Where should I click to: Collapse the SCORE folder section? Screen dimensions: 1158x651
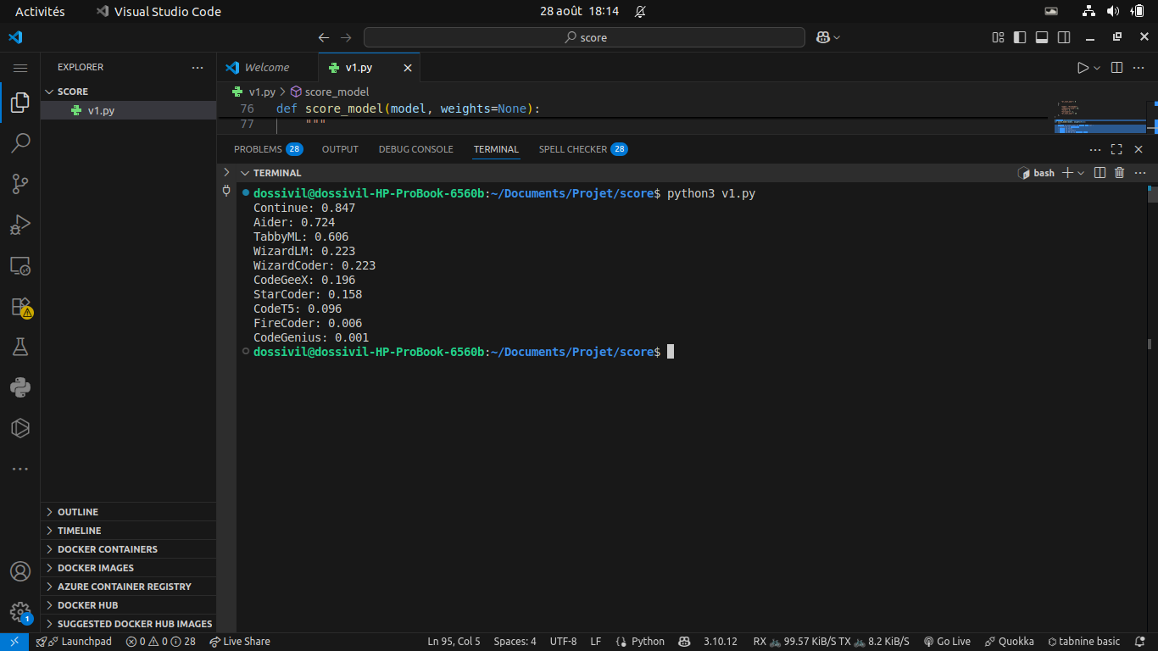[x=128, y=92]
